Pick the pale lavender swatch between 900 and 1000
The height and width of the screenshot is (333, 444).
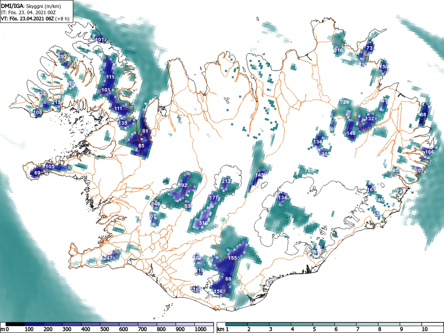pyautogui.click(x=185, y=324)
